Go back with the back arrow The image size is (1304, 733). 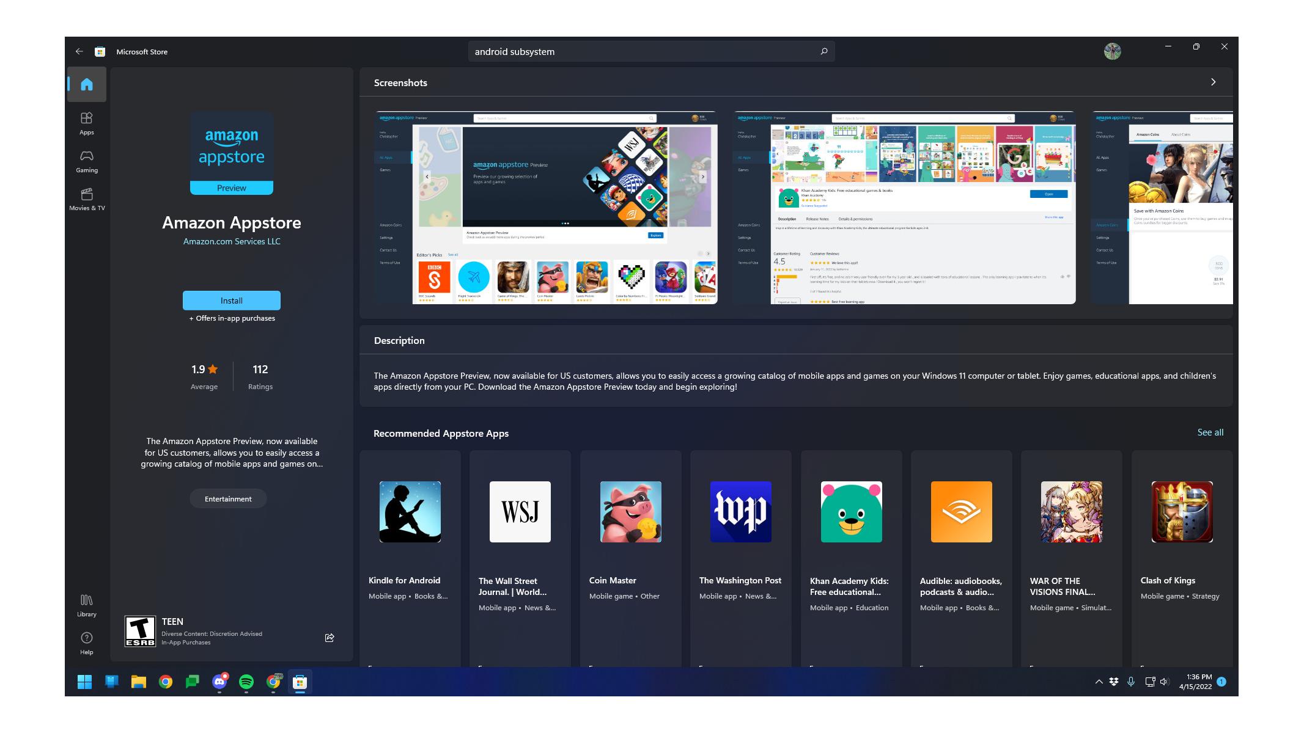point(79,51)
